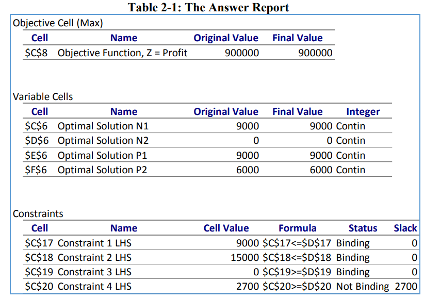The width and height of the screenshot is (424, 299).
Task: Click formula $C$20>=$D$20
Action: point(297,286)
